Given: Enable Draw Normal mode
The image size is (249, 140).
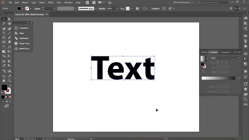Looking at the screenshot, I should coord(3,101).
